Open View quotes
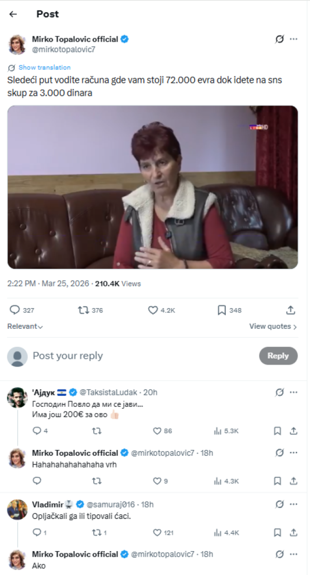Image resolution: width=310 pixels, height=575 pixels. point(273,326)
